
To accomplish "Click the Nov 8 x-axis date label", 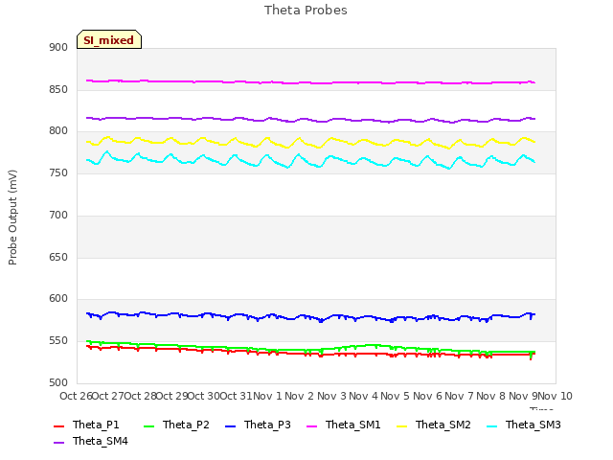I will (x=490, y=396).
